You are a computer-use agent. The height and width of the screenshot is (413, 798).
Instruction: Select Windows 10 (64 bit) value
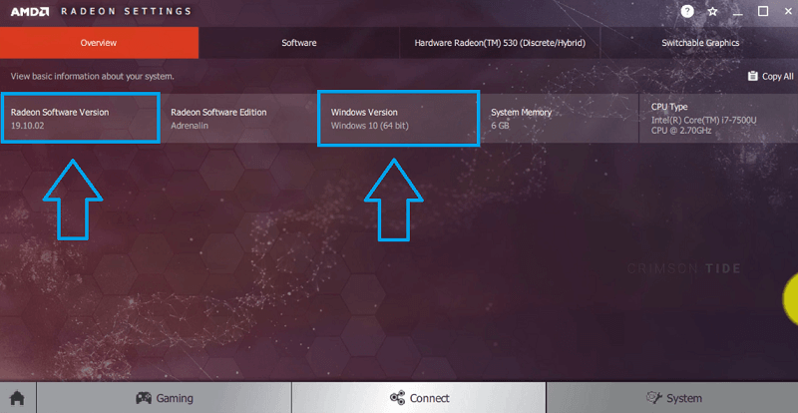(x=370, y=126)
